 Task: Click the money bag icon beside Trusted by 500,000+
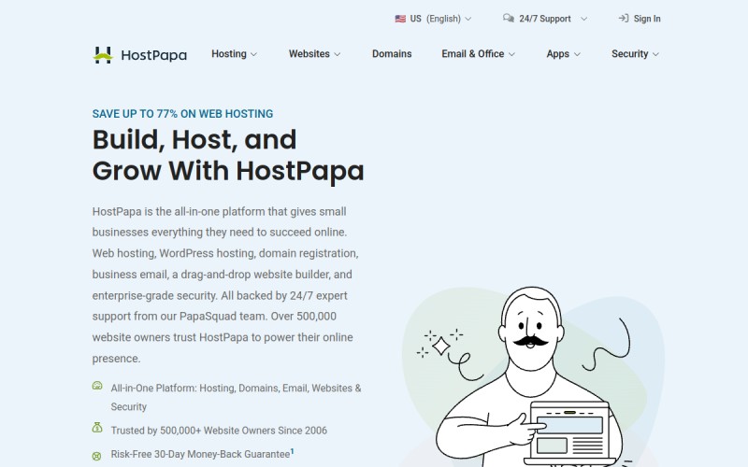97,428
